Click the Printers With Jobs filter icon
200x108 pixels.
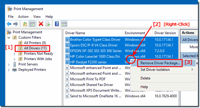20,59
